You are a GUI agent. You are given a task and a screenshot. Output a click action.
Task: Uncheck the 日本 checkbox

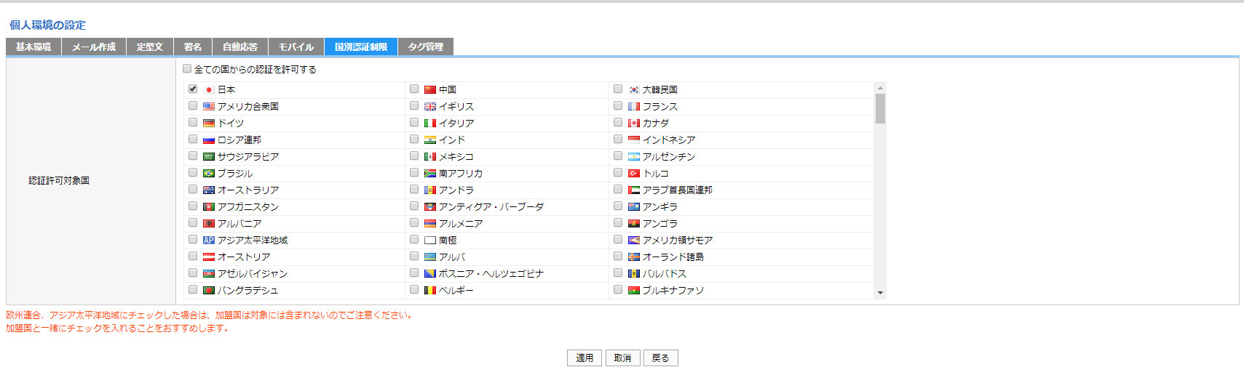click(x=193, y=89)
